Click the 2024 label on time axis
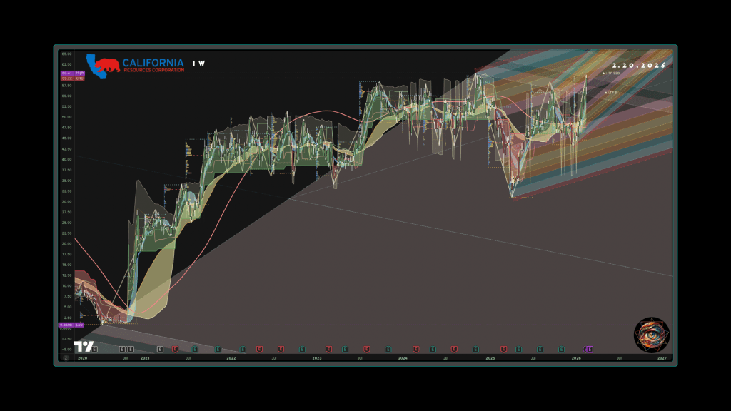The height and width of the screenshot is (411, 731). click(403, 357)
